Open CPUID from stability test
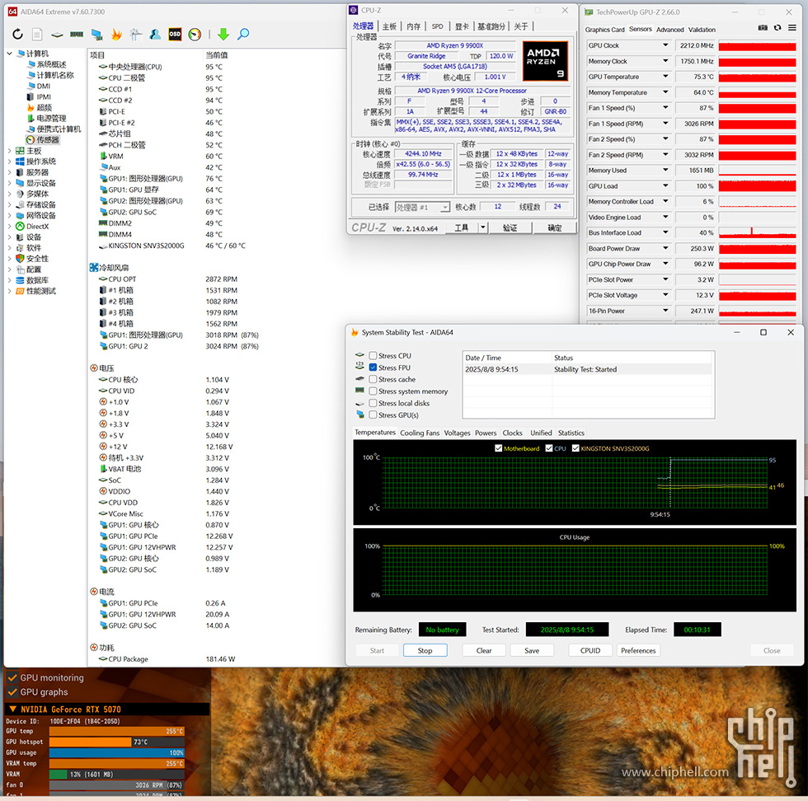The width and height of the screenshot is (808, 801). [590, 650]
